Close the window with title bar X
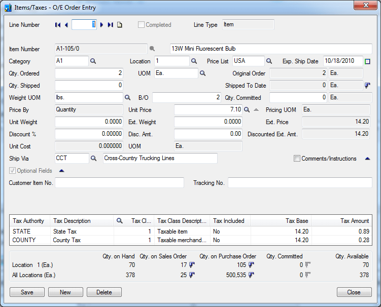The width and height of the screenshot is (381, 307). [365, 5]
